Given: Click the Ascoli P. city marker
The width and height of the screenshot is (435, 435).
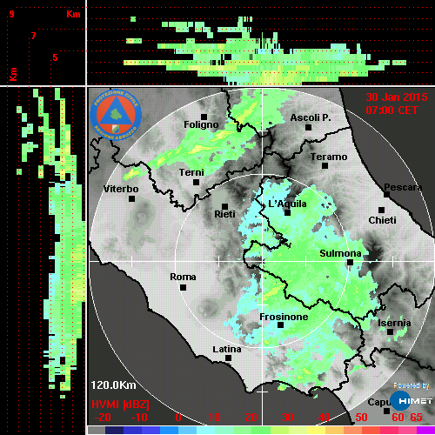Looking at the screenshot, I should click(x=309, y=127).
